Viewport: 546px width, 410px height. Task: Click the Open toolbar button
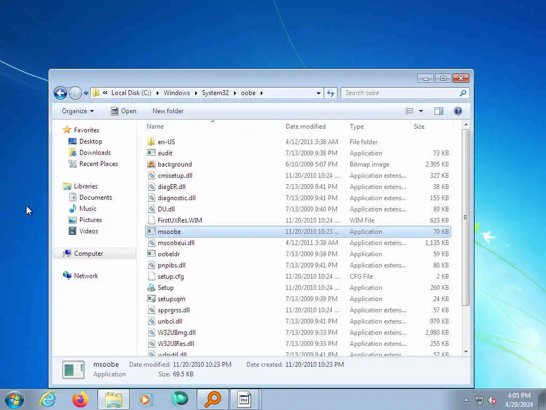124,111
